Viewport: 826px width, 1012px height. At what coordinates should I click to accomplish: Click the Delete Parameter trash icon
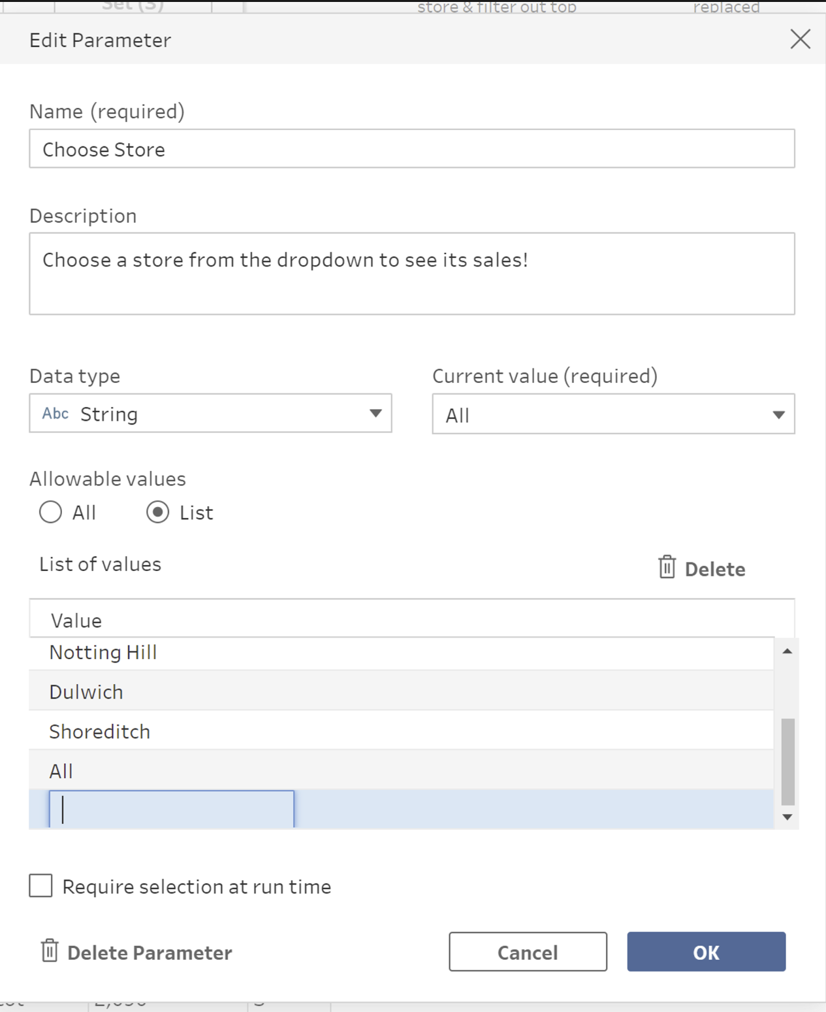pyautogui.click(x=50, y=951)
